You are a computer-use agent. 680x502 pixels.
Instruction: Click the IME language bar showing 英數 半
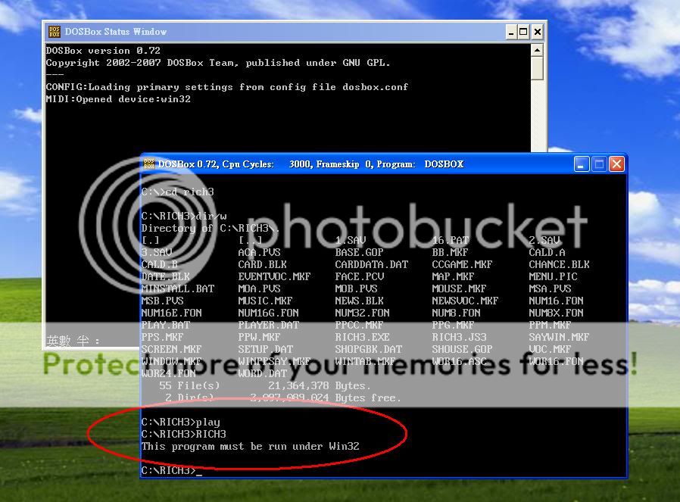pos(73,341)
